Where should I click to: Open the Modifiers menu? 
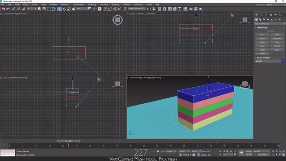54,4
